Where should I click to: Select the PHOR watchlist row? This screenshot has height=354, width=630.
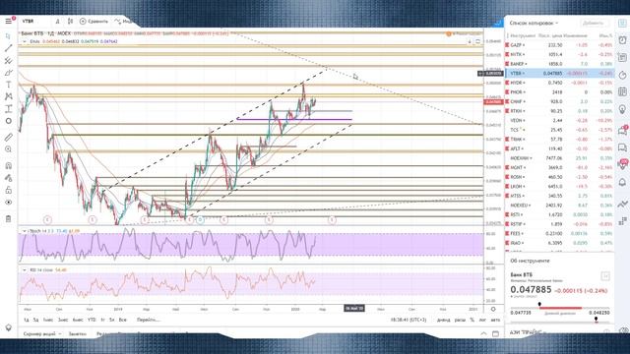[559, 92]
